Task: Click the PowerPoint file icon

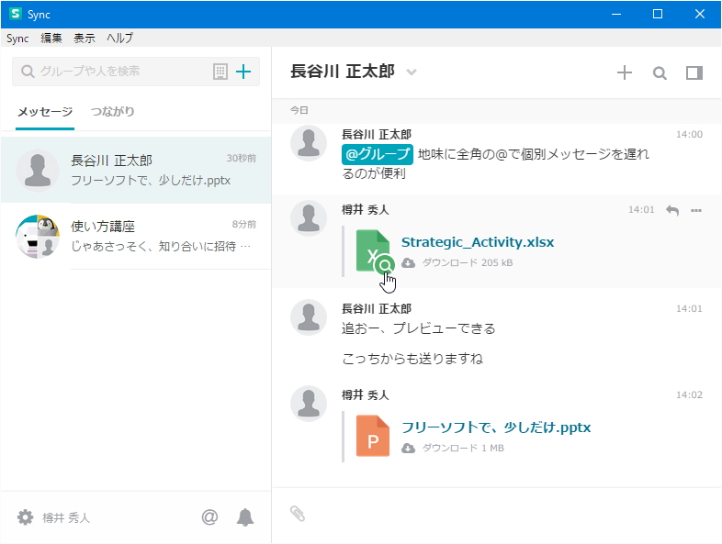Action: point(373,436)
